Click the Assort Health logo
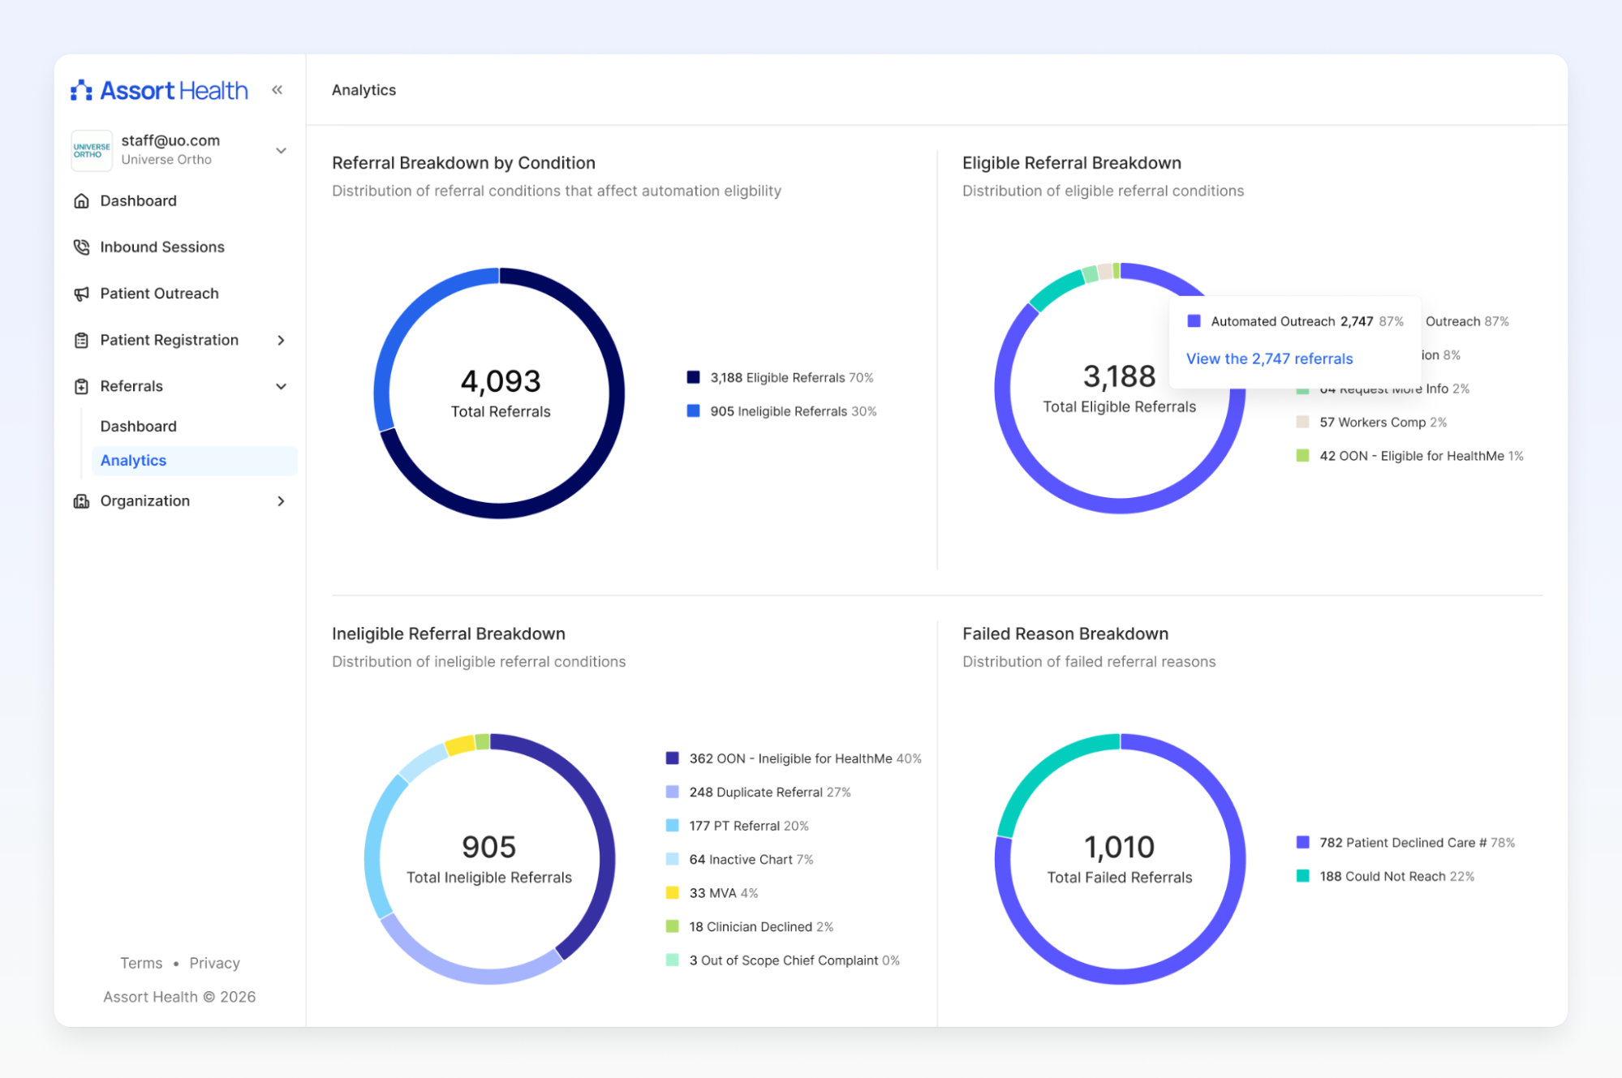The width and height of the screenshot is (1622, 1078). tap(159, 90)
